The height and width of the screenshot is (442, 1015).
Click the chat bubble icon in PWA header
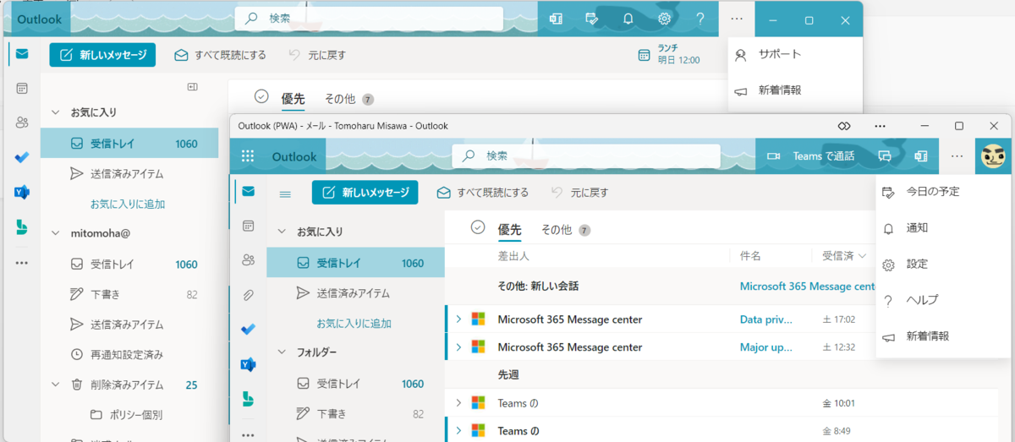tap(885, 156)
